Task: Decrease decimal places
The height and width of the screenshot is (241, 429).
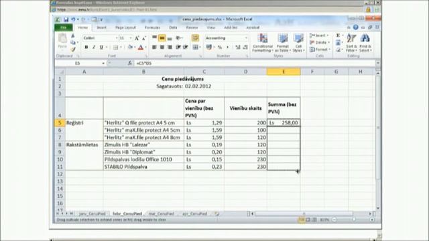Action: 245,48
